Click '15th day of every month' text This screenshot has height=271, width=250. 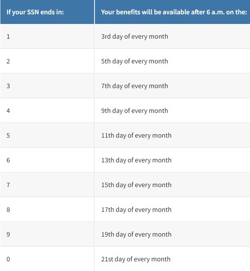pos(136,185)
